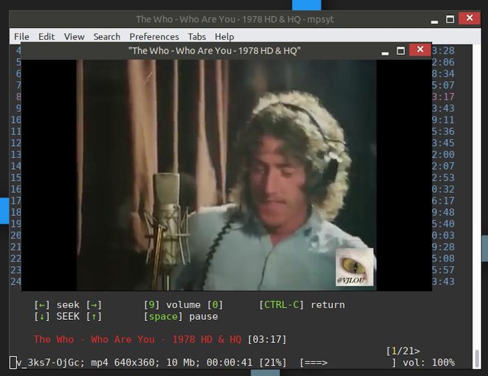Screen dimensions: 488x376
Task: Open the View menu
Action: pyautogui.click(x=74, y=37)
